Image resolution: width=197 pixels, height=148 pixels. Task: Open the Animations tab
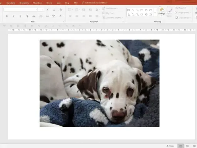(x=24, y=3)
